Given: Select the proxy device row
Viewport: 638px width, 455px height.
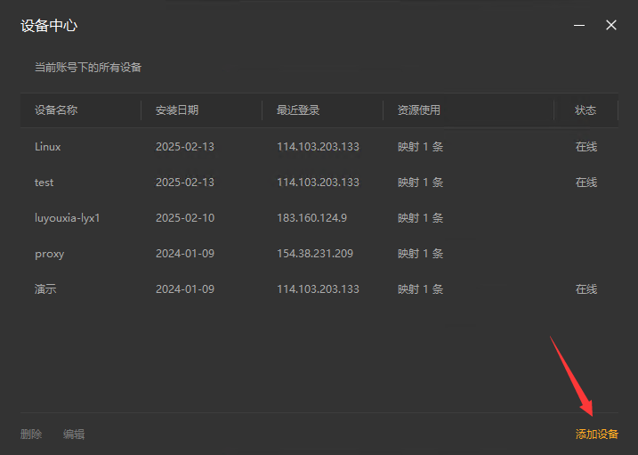Looking at the screenshot, I should click(x=319, y=254).
